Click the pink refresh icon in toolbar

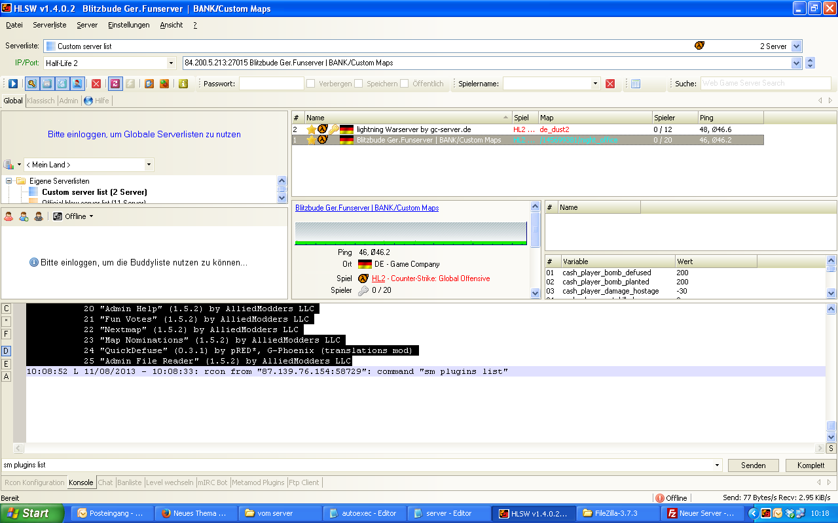coord(115,84)
